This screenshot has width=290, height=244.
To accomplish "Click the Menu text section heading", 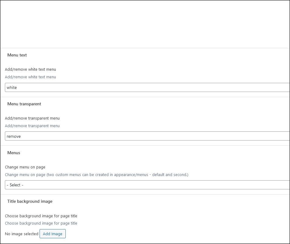I will (17, 55).
